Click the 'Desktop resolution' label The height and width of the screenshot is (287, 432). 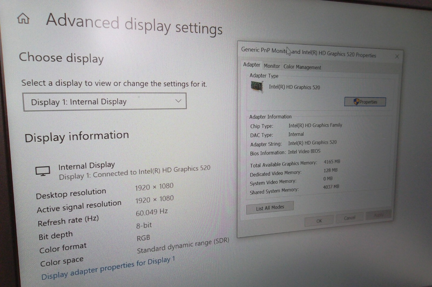point(71,193)
